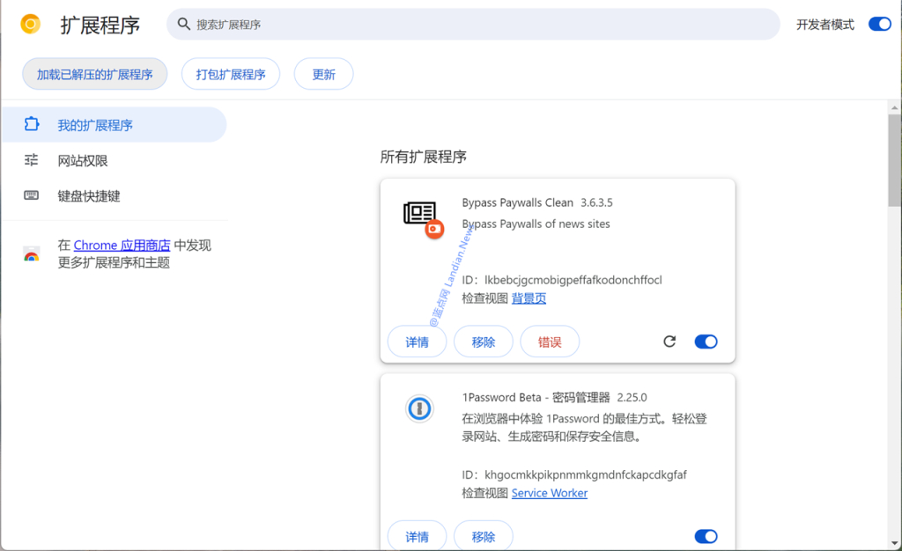This screenshot has height=551, width=902.
Task: Click the 搜索扩展程序 search field
Action: (x=473, y=24)
